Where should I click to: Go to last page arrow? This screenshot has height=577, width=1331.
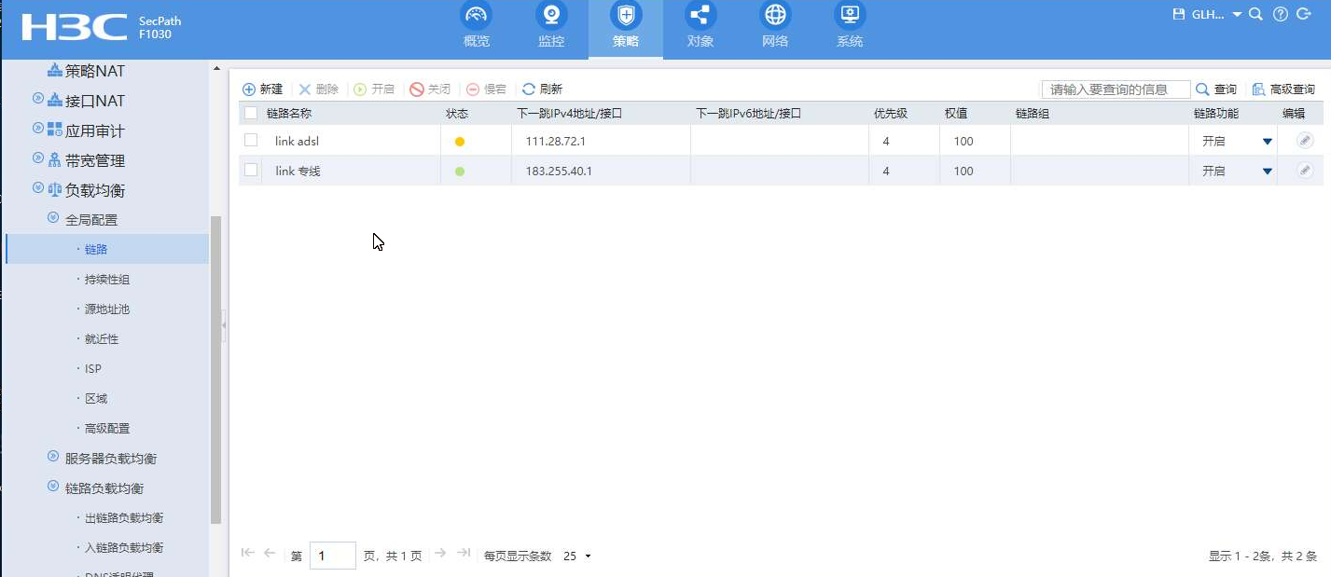pyautogui.click(x=464, y=553)
